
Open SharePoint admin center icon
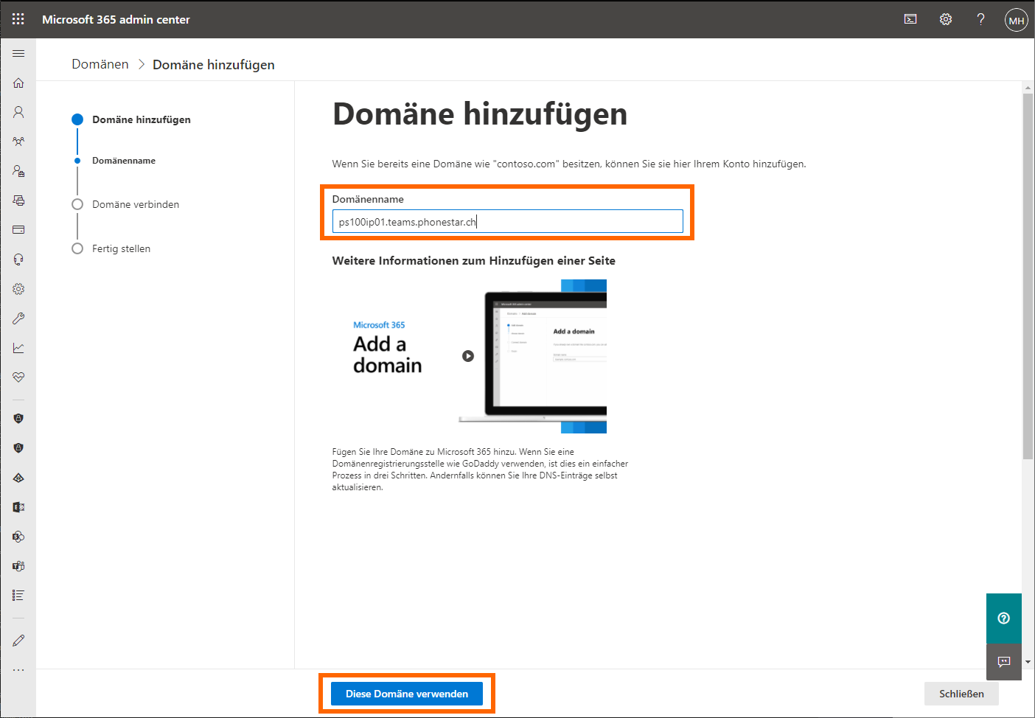18,537
